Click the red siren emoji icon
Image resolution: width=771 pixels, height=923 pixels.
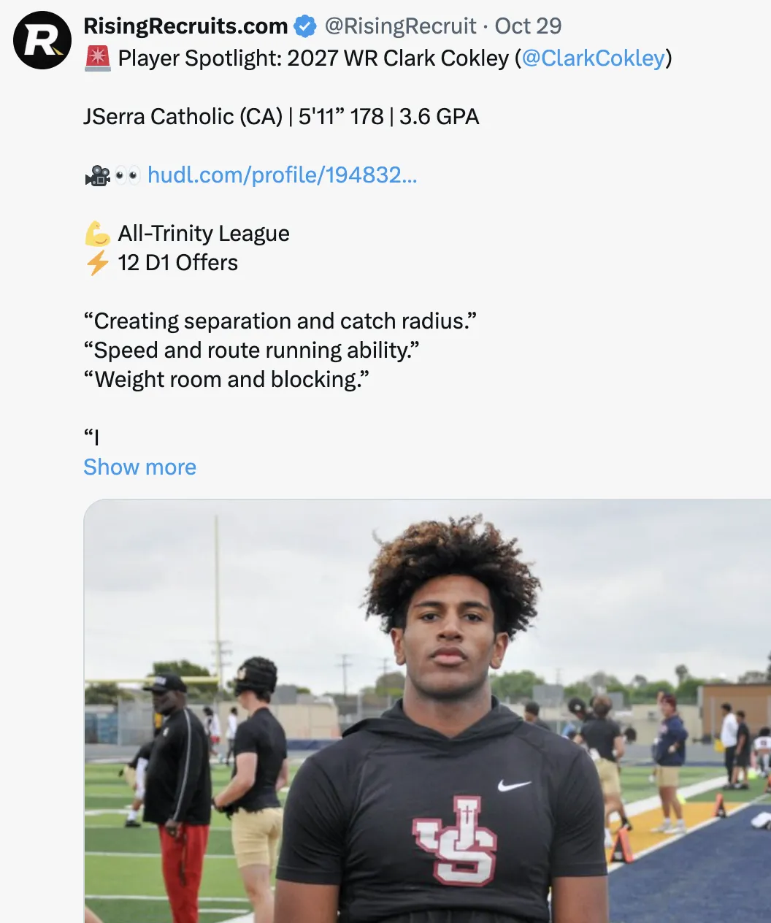[98, 58]
